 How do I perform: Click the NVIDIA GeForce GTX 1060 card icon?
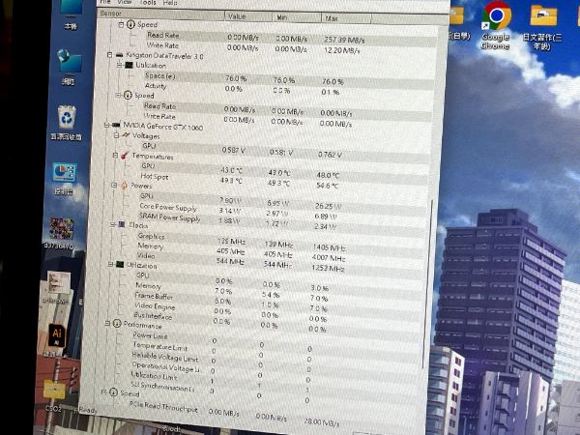point(116,125)
